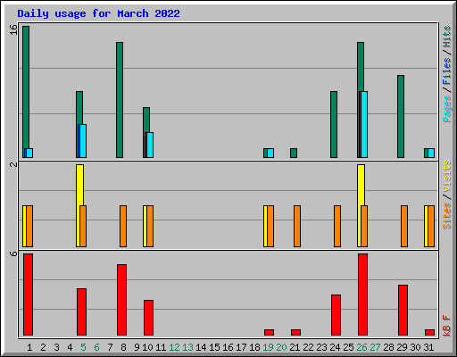Click day label 8 on the x-axis
The height and width of the screenshot is (357, 457).
click(x=123, y=347)
